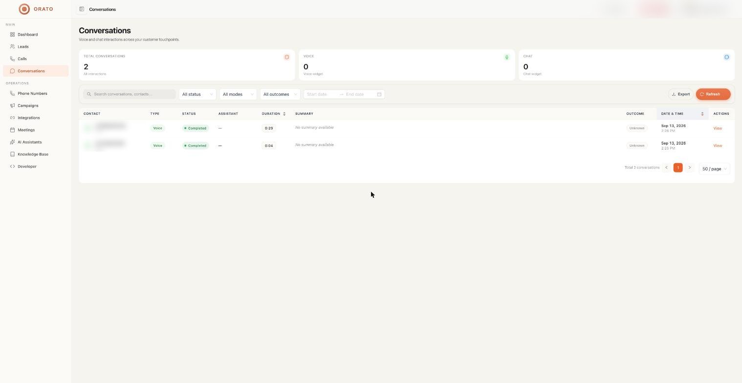Click the Campaigns megaphone icon

[12, 106]
